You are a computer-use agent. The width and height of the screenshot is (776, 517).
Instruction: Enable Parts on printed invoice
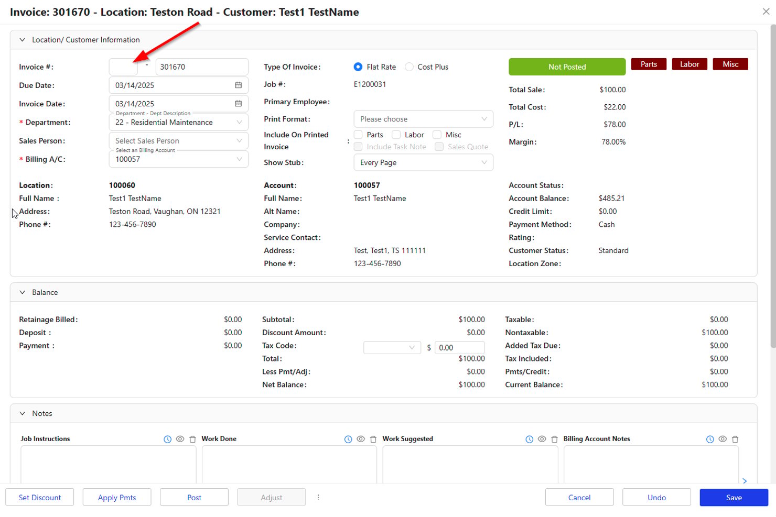pyautogui.click(x=358, y=135)
